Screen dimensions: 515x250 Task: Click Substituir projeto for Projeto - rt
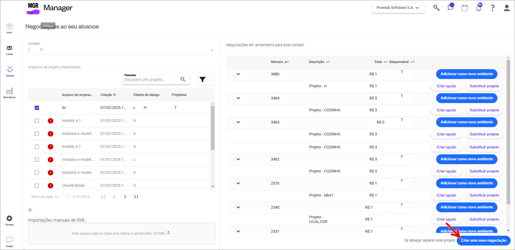[484, 86]
